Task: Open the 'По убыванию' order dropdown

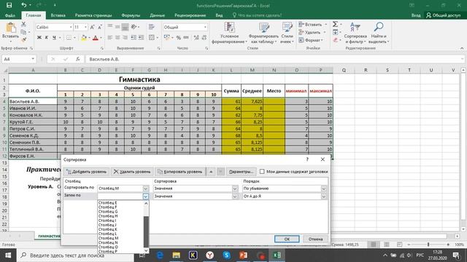Action: [323, 188]
